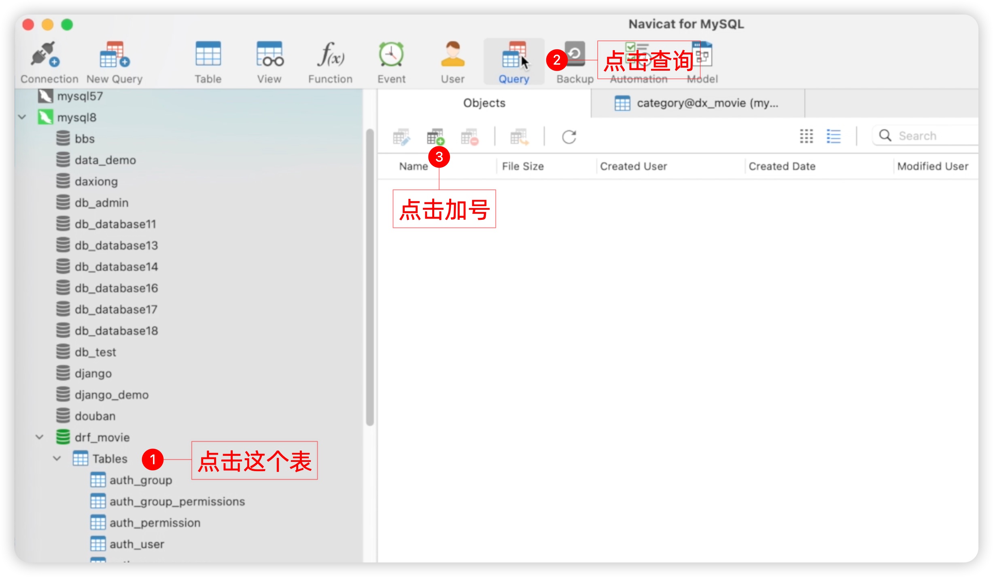Select the auth_group_permissions table
993x577 pixels.
click(x=168, y=501)
